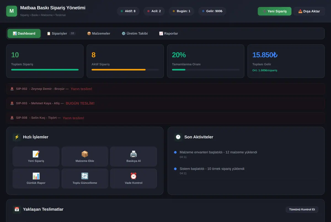
Task: Click the clock icon beside Son Aktiviteler
Action: [178, 137]
